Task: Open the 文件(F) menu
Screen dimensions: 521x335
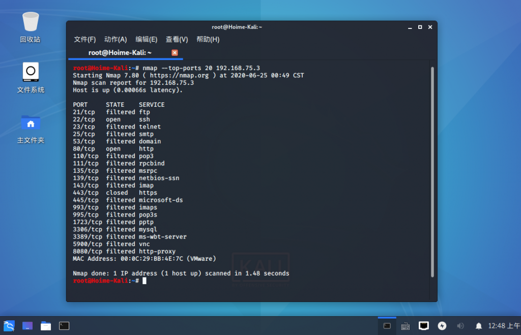Action: (85, 40)
